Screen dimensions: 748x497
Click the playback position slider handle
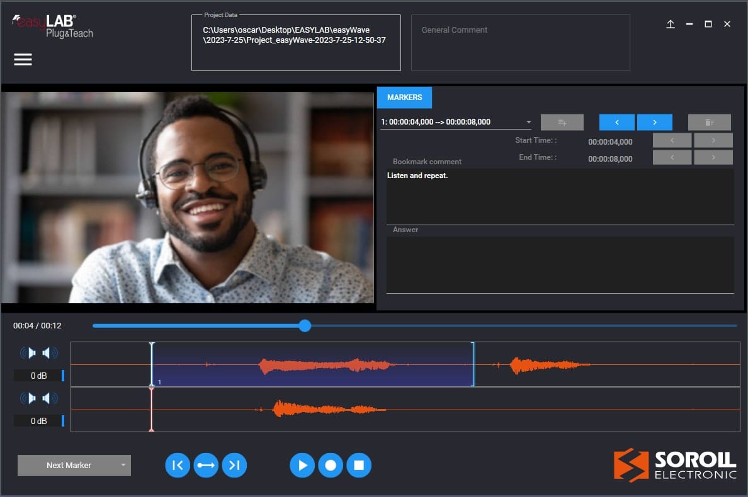[305, 325]
